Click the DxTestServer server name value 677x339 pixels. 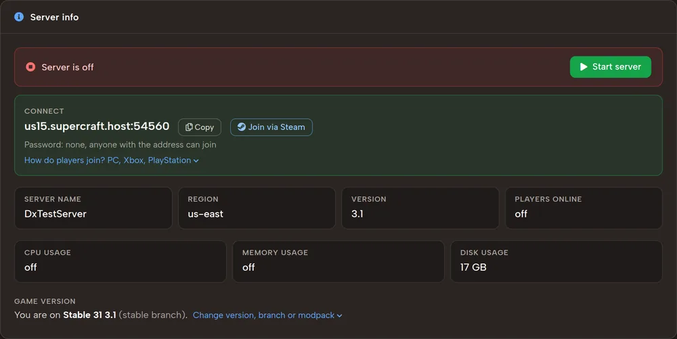tap(56, 214)
